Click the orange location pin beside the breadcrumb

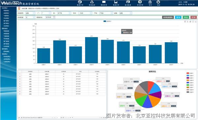19,9
